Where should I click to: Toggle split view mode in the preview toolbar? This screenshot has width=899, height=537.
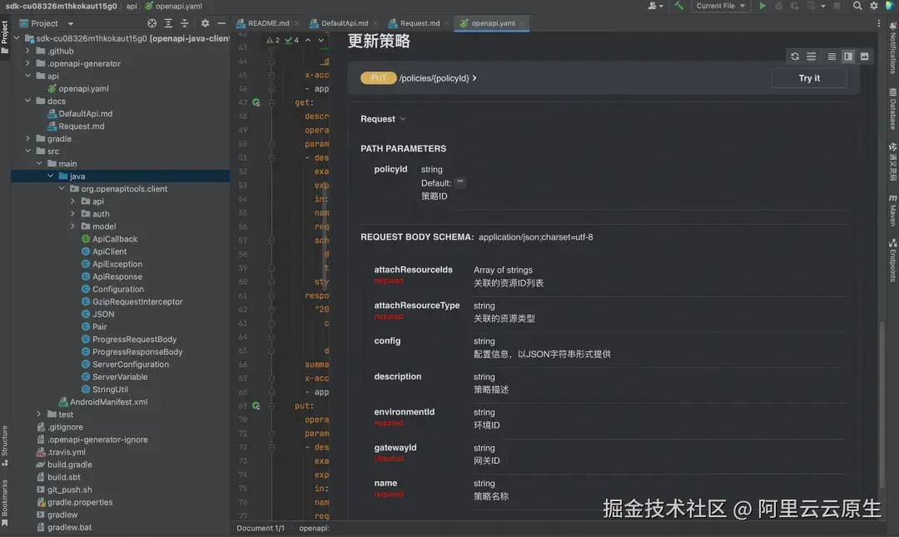[848, 56]
